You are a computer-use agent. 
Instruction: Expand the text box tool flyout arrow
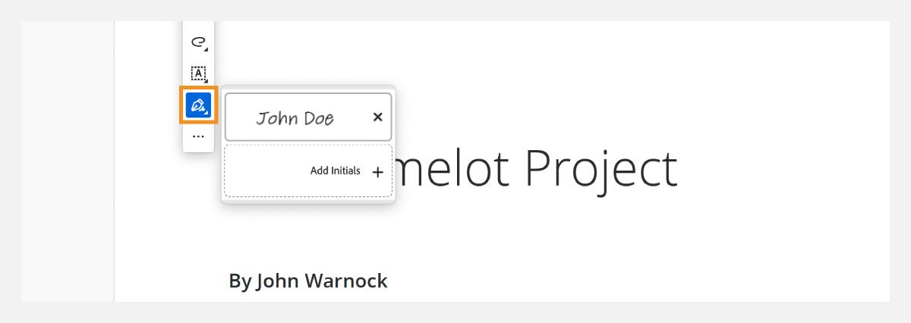(x=206, y=81)
